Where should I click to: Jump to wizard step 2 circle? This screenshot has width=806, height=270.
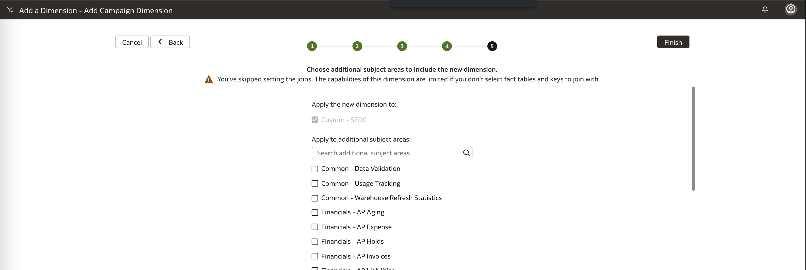pos(357,46)
